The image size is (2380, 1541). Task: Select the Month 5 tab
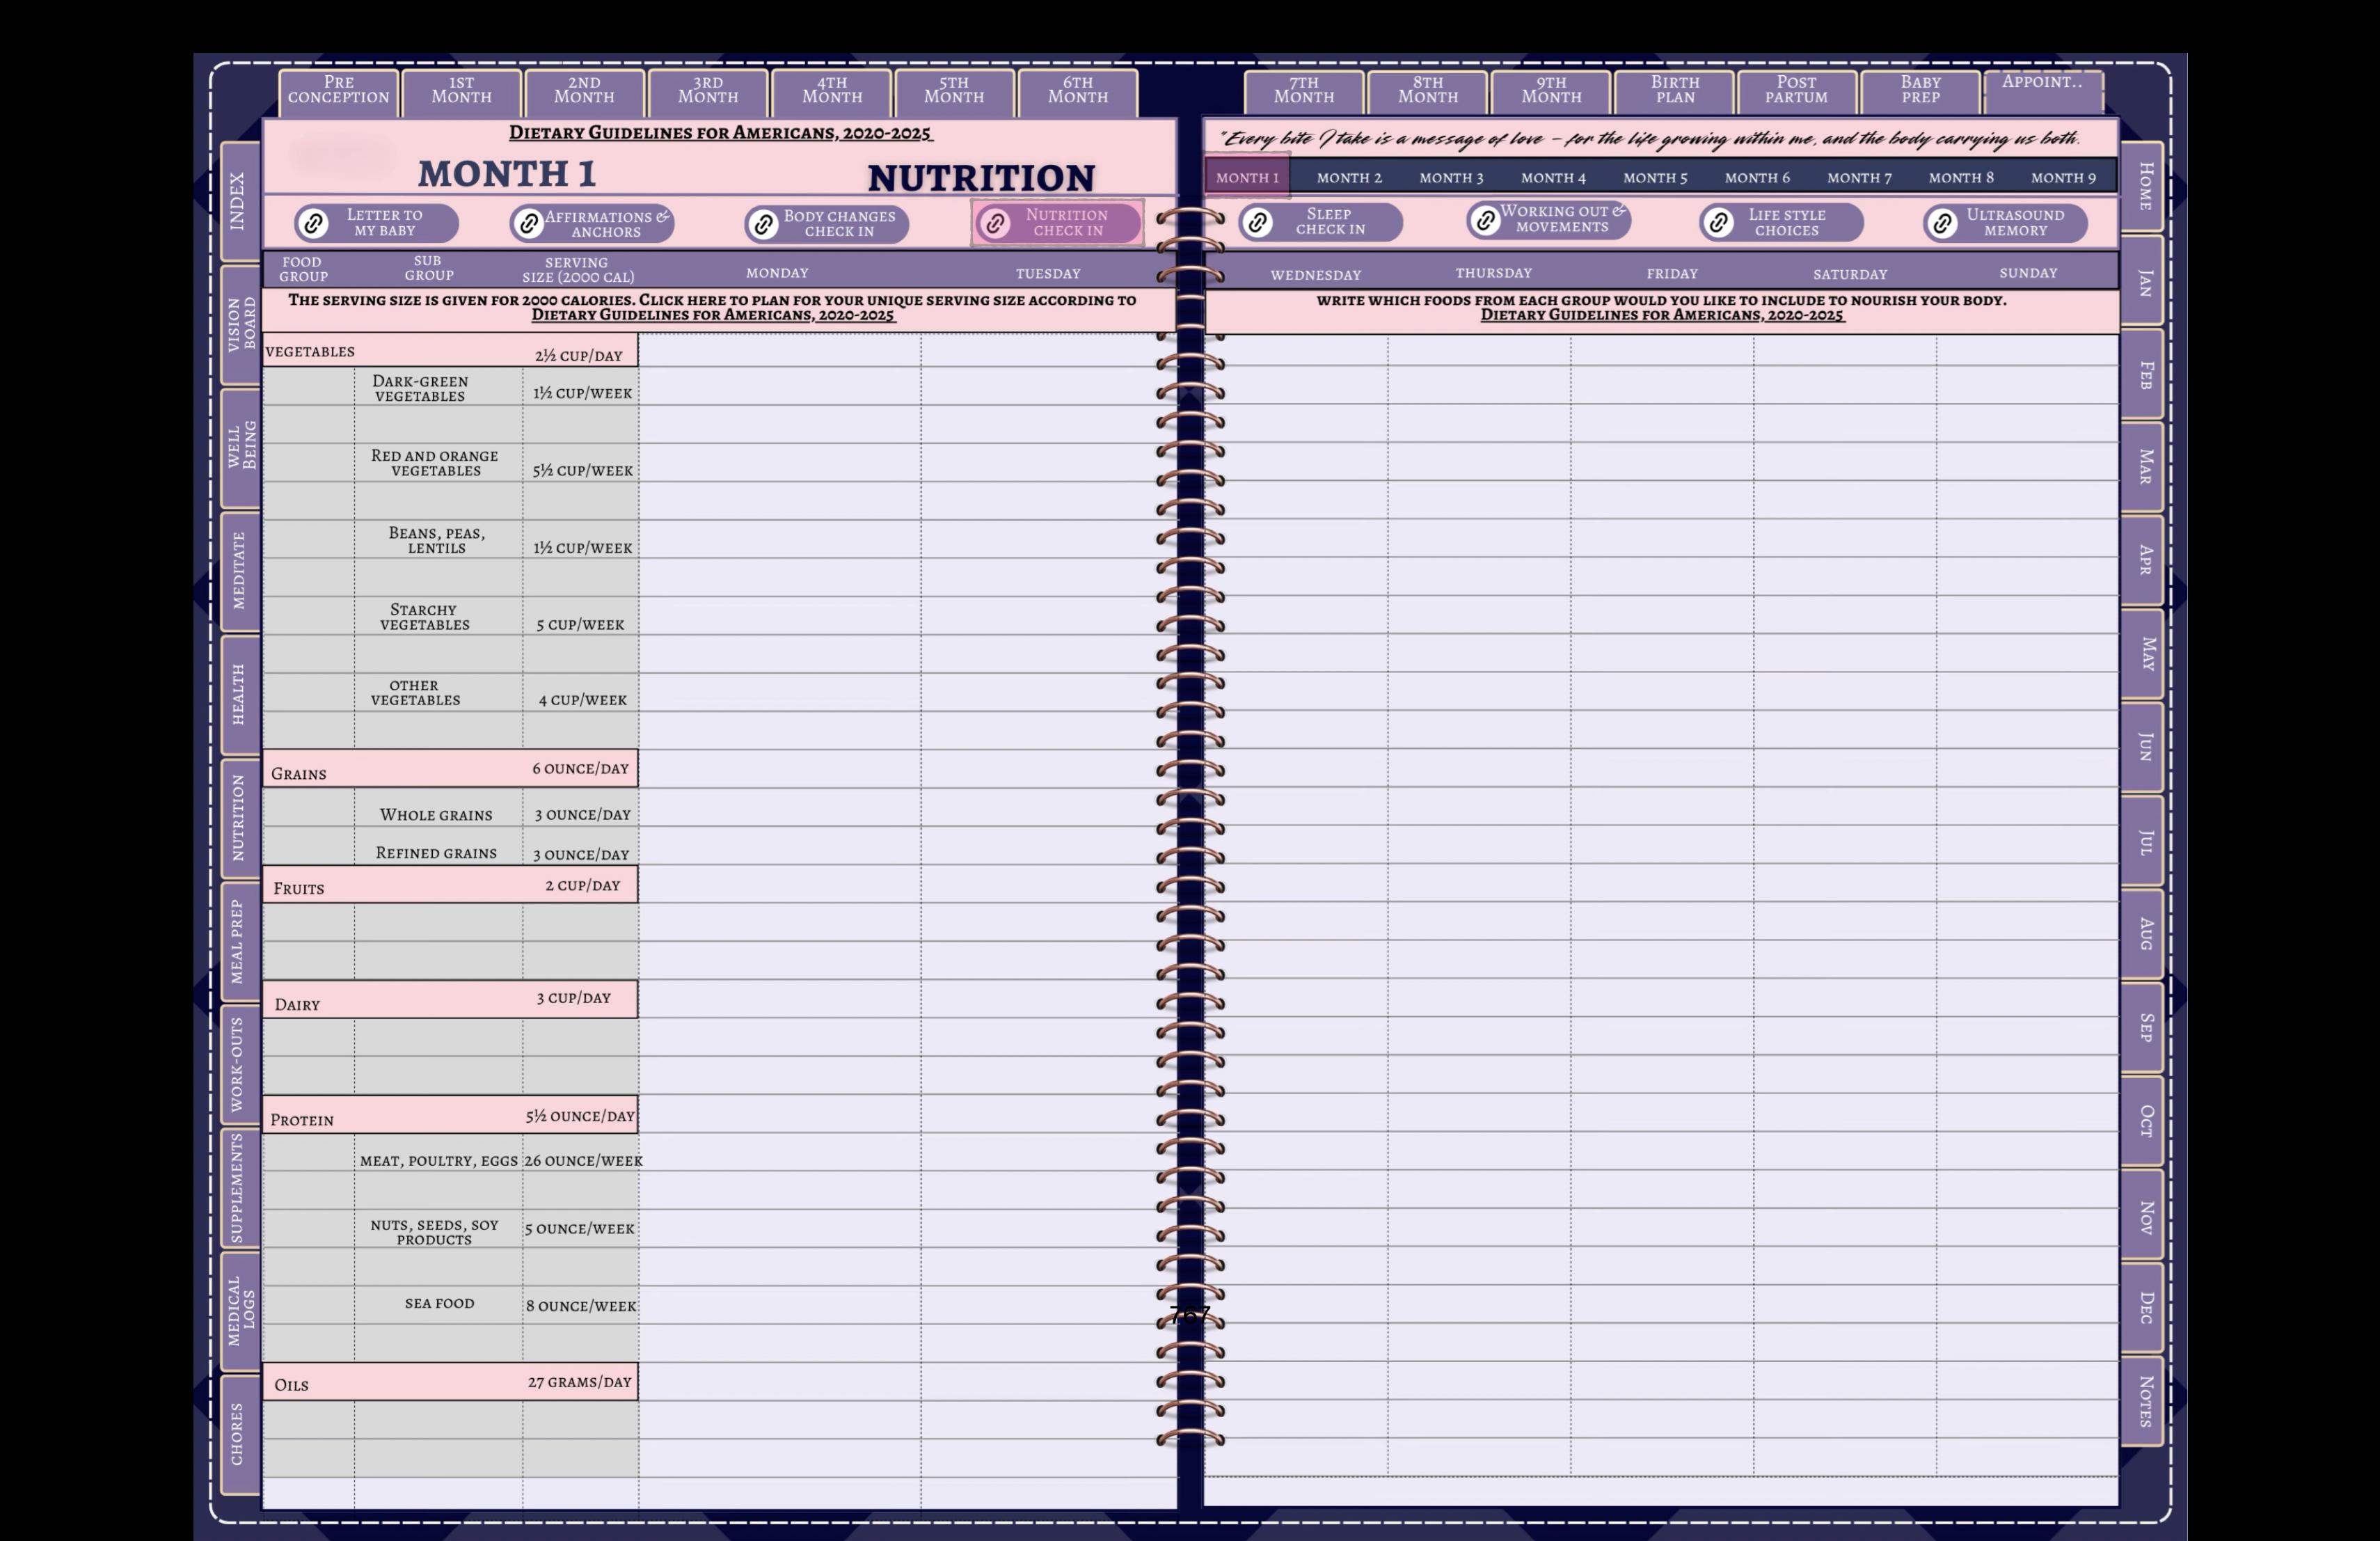pyautogui.click(x=1656, y=177)
